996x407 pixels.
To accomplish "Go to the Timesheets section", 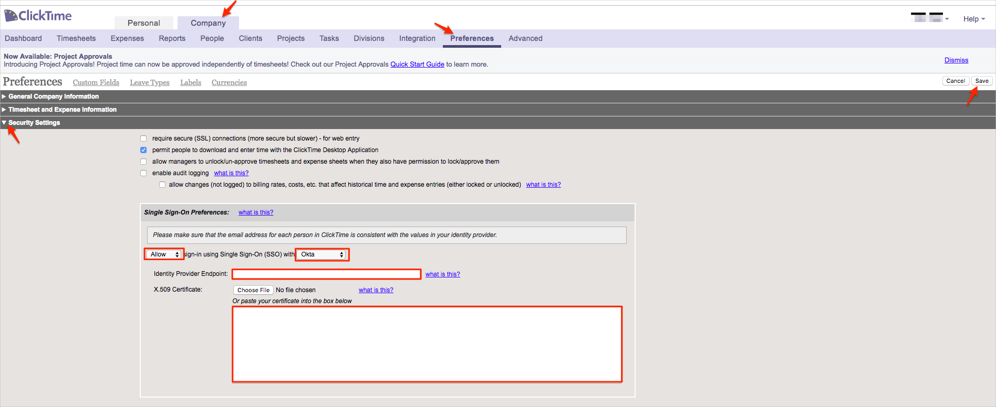I will coord(76,38).
